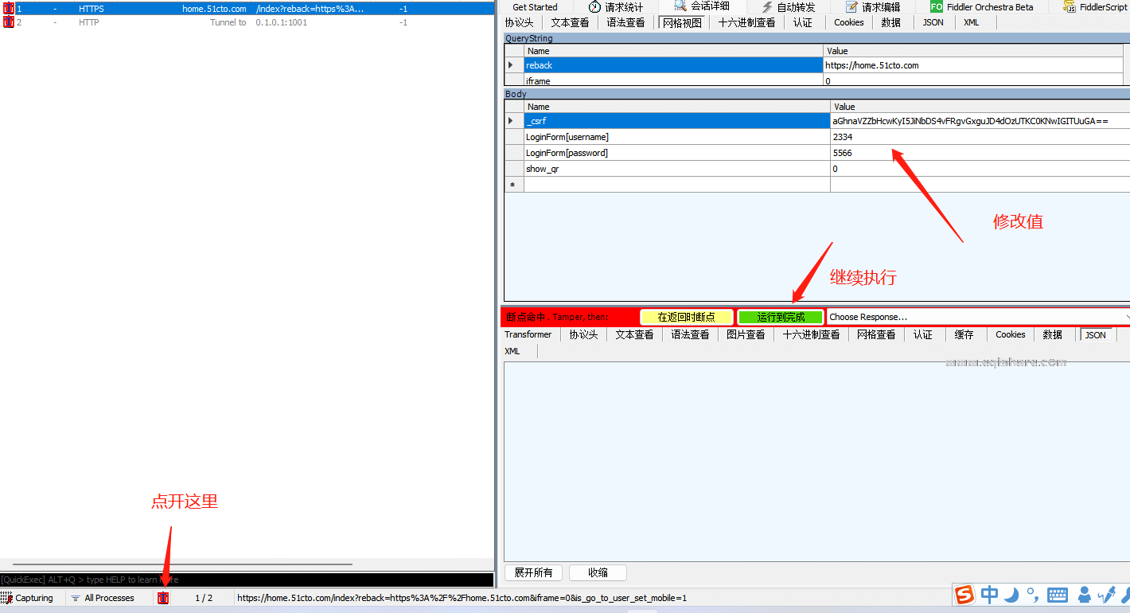Click the 自动转发 lightning bolt icon
The width and height of the screenshot is (1130, 613).
(x=766, y=7)
